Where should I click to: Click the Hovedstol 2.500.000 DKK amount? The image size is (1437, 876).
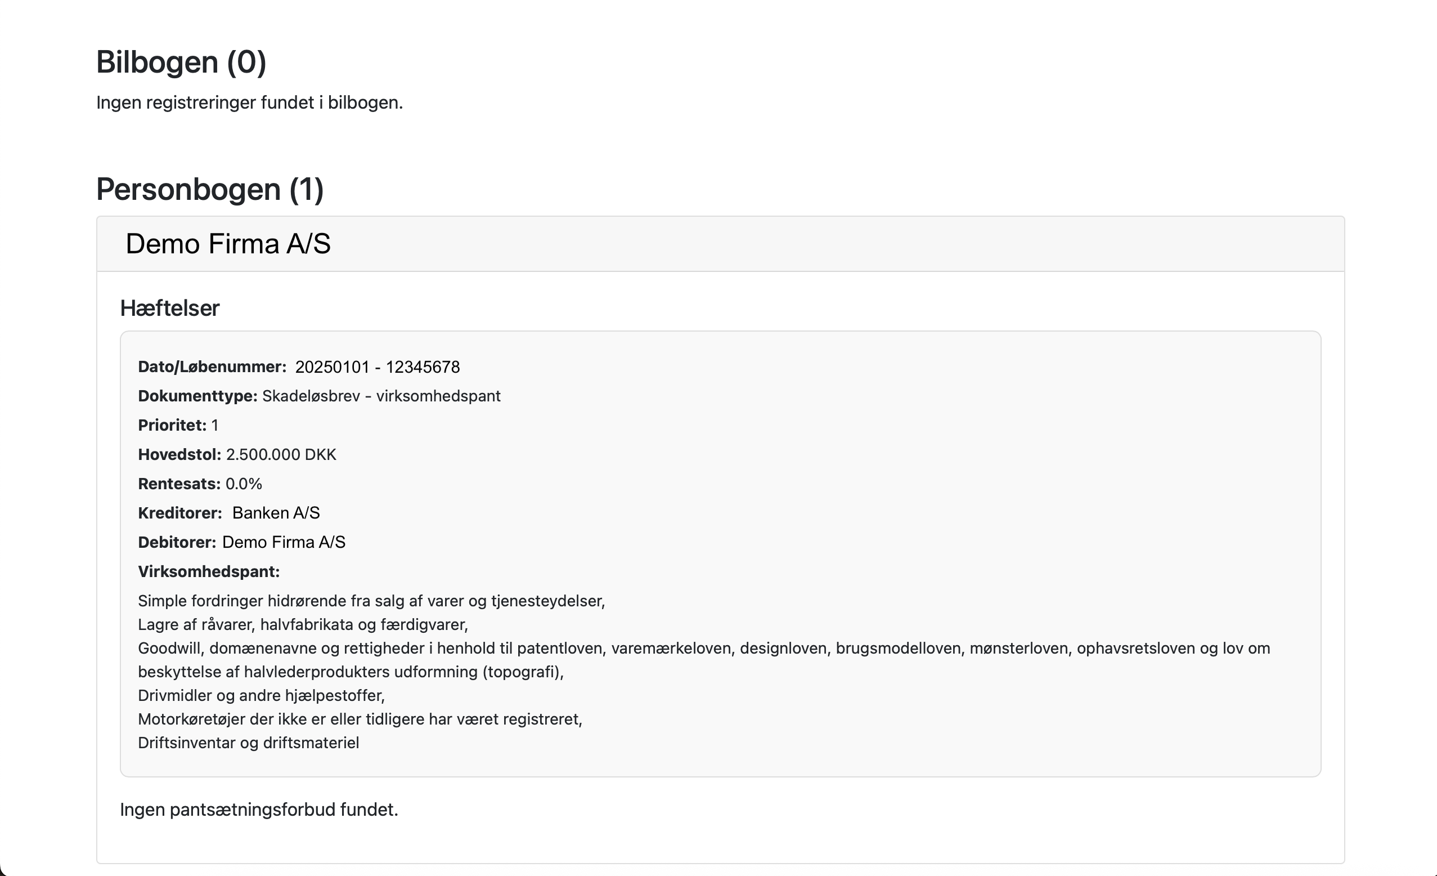(281, 455)
